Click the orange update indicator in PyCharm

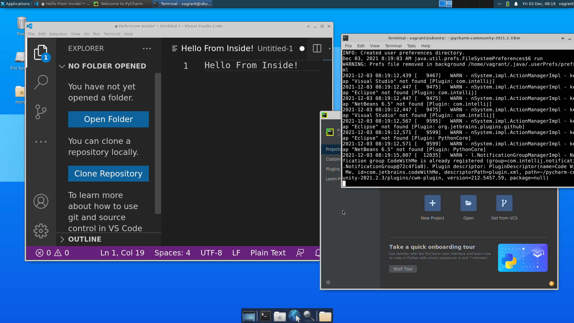point(552,284)
